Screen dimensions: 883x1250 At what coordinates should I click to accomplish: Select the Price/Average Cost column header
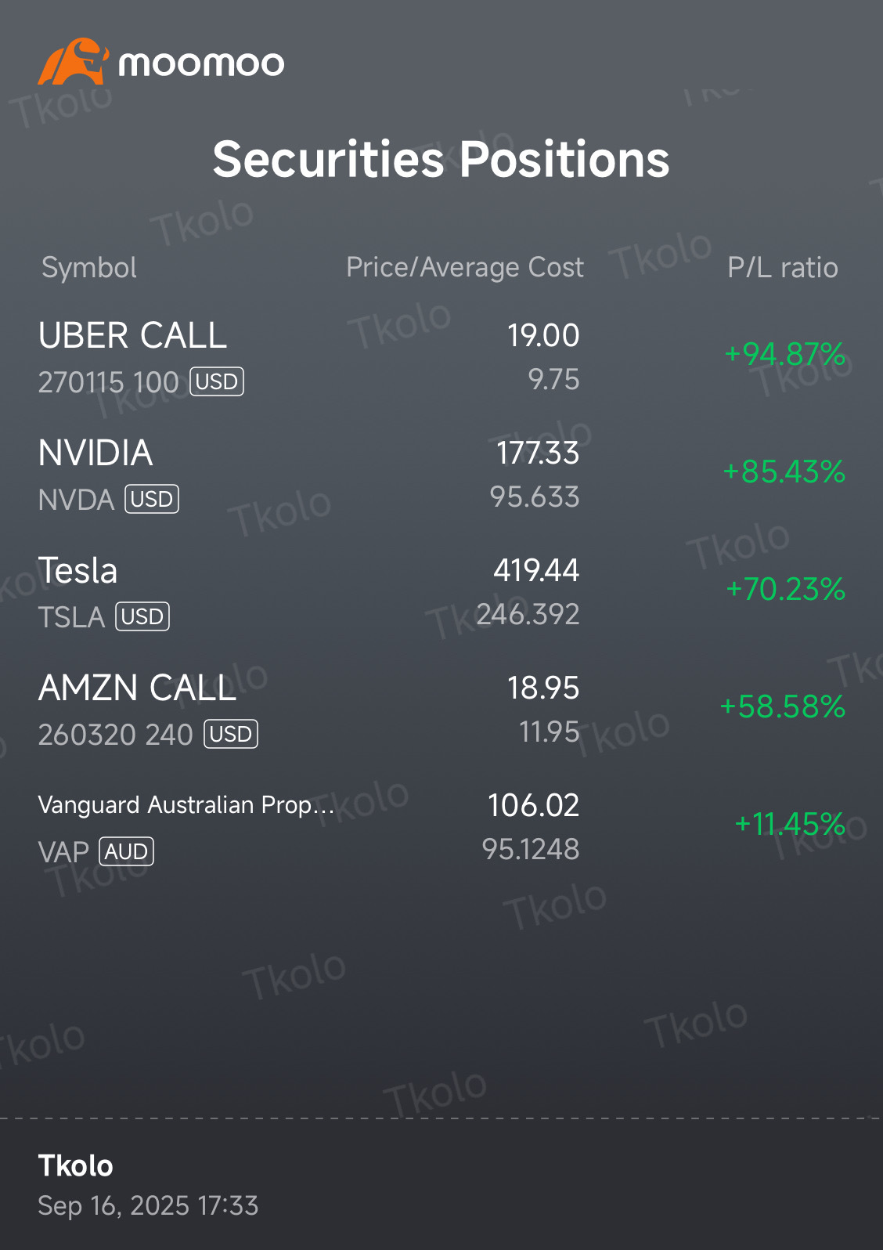[465, 267]
